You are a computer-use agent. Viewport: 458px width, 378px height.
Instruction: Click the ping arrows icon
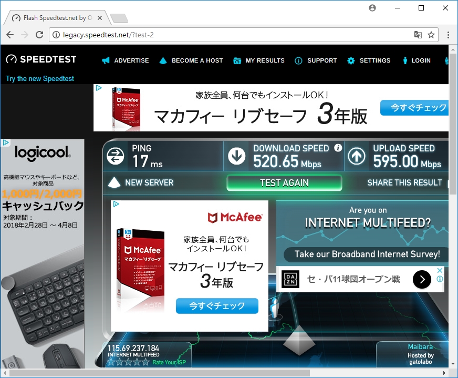(x=116, y=156)
